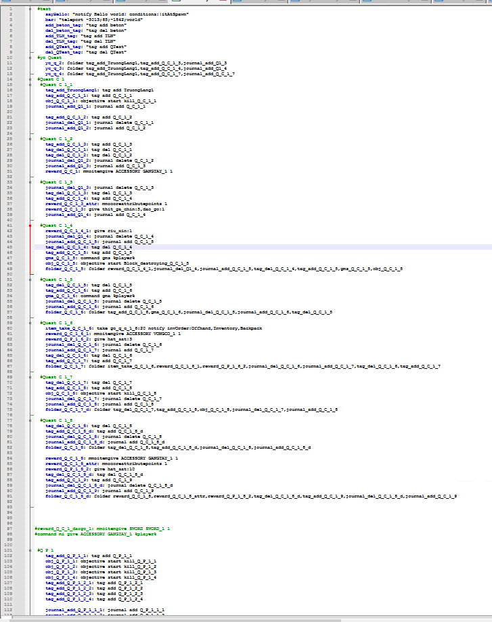This screenshot has height=622, width=492.
Task: Click the reward_Q_C_1_8_attr line
Action: 106,464
